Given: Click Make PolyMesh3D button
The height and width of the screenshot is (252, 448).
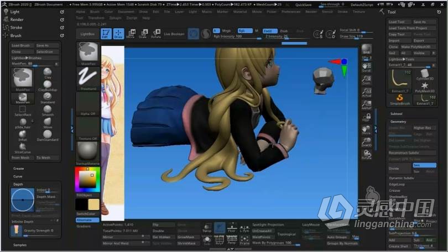Looking at the screenshot, I should pos(418,47).
